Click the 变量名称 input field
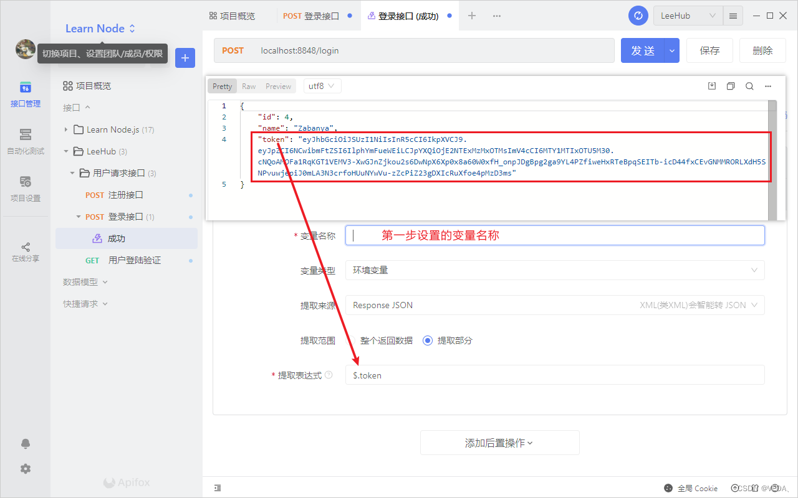Image resolution: width=798 pixels, height=498 pixels. click(x=555, y=235)
